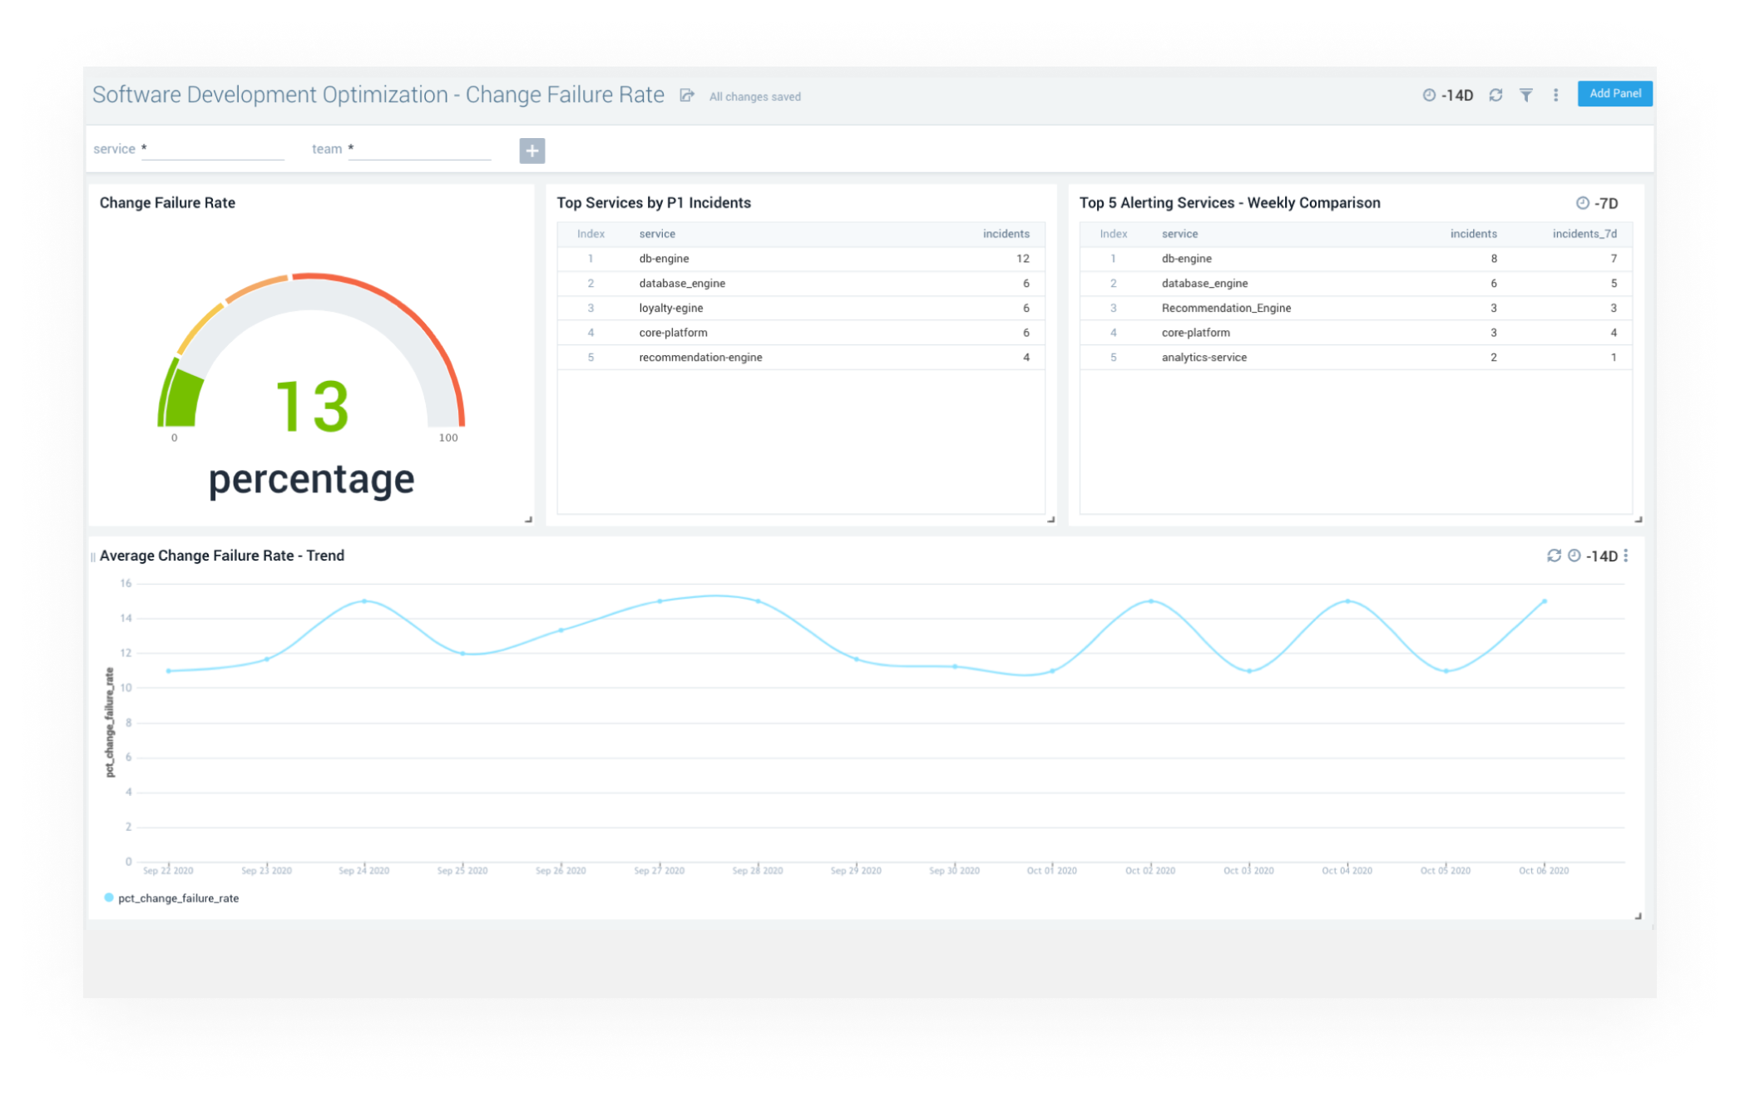Click the share dashboard icon beside the title
Viewport: 1740px width, 1098px height.
click(x=687, y=96)
